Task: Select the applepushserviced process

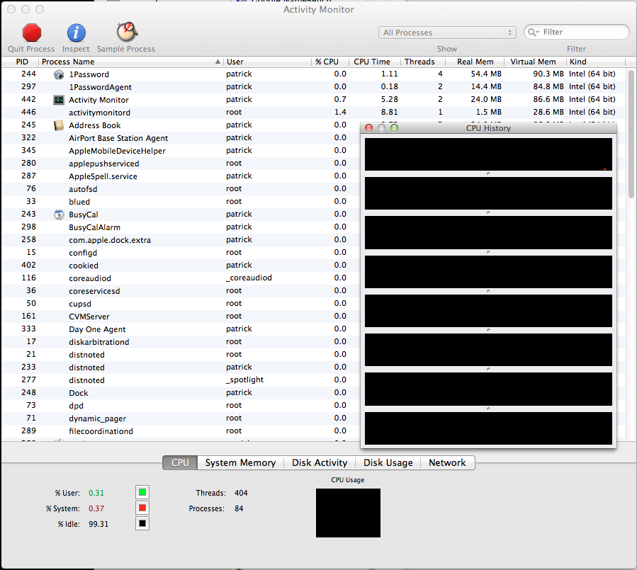Action: pos(181,164)
